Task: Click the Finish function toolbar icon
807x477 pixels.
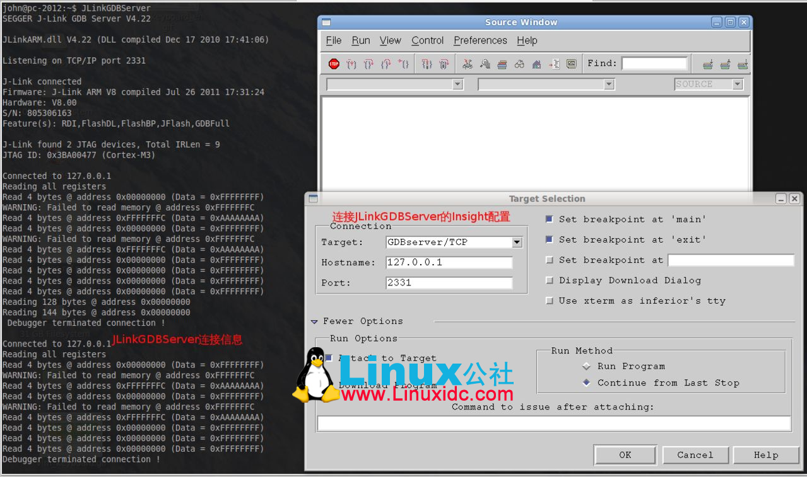Action: (x=384, y=64)
